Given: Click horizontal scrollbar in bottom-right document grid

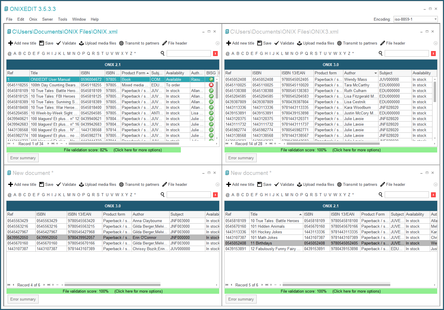Looking at the screenshot, I should coord(336,285).
